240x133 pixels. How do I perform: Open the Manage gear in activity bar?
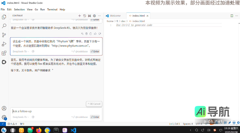(4, 117)
